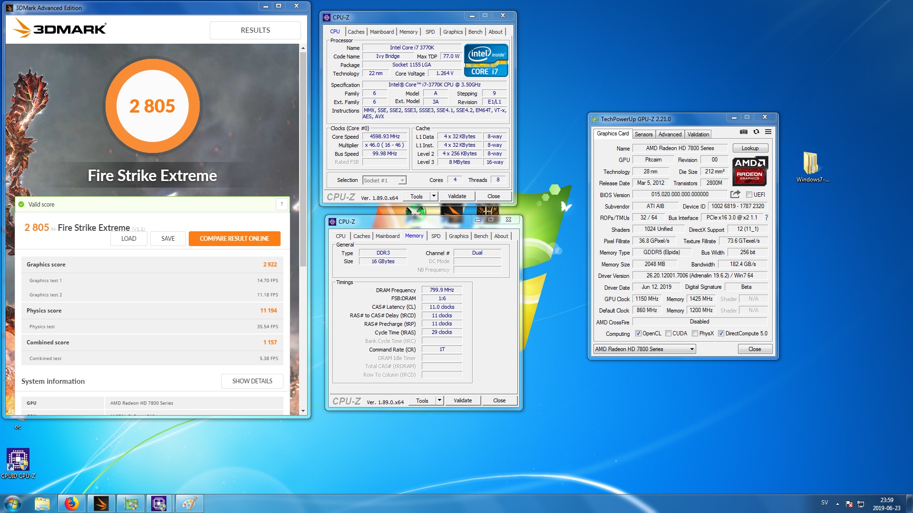The width and height of the screenshot is (913, 513).
Task: Click Results button in 3DMark header
Action: click(x=255, y=30)
